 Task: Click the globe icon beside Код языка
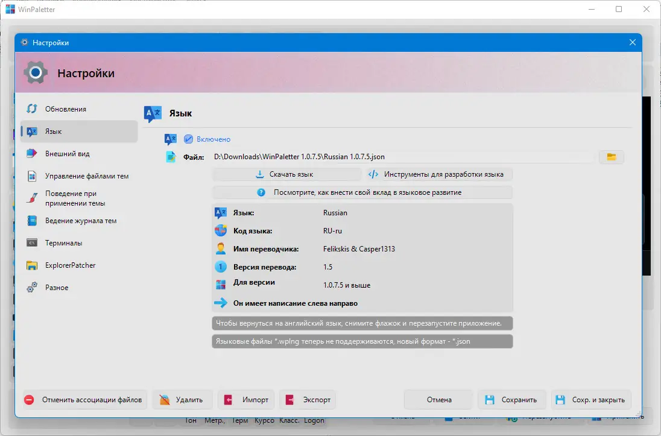tap(221, 230)
